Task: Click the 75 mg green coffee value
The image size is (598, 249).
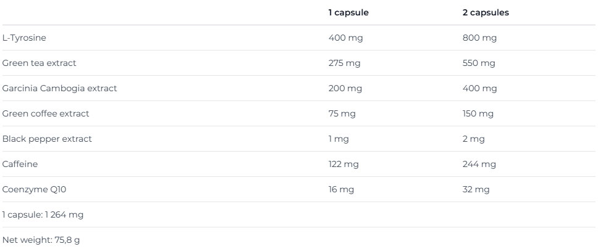Action: (x=342, y=113)
